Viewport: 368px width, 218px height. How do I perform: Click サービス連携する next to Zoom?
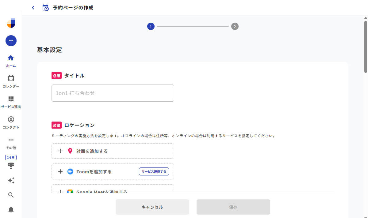point(154,171)
